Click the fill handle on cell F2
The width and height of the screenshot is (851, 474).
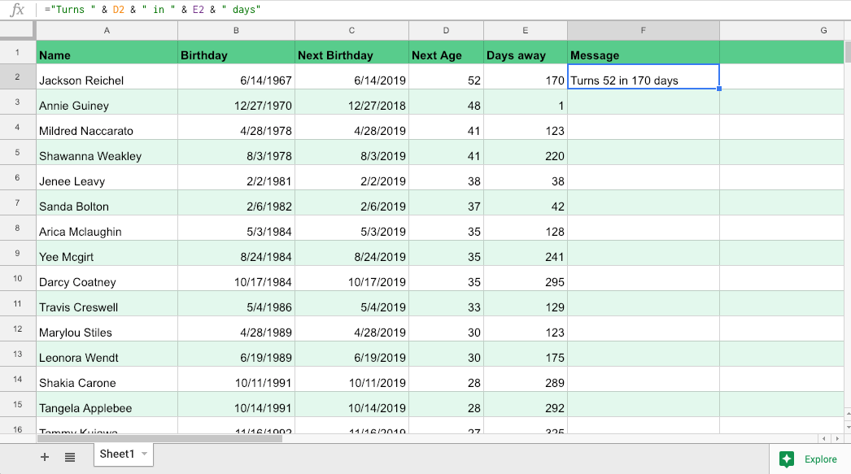click(x=719, y=89)
